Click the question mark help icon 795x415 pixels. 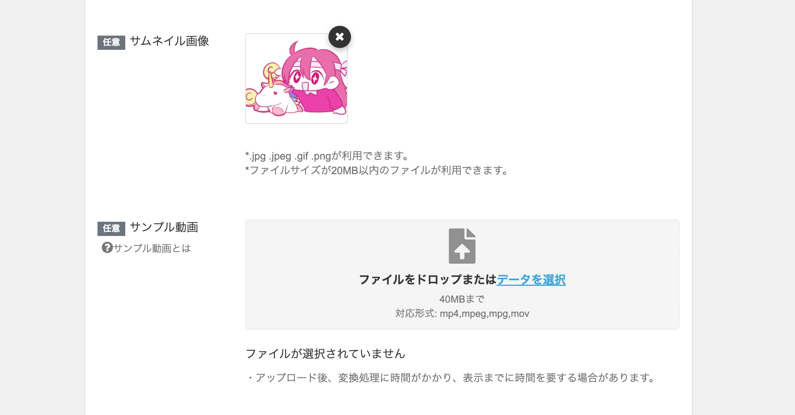(107, 248)
